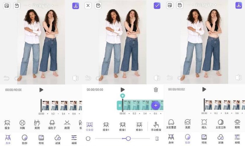Play the video in the middle screen
This screenshot has width=245, height=146.
123,90
